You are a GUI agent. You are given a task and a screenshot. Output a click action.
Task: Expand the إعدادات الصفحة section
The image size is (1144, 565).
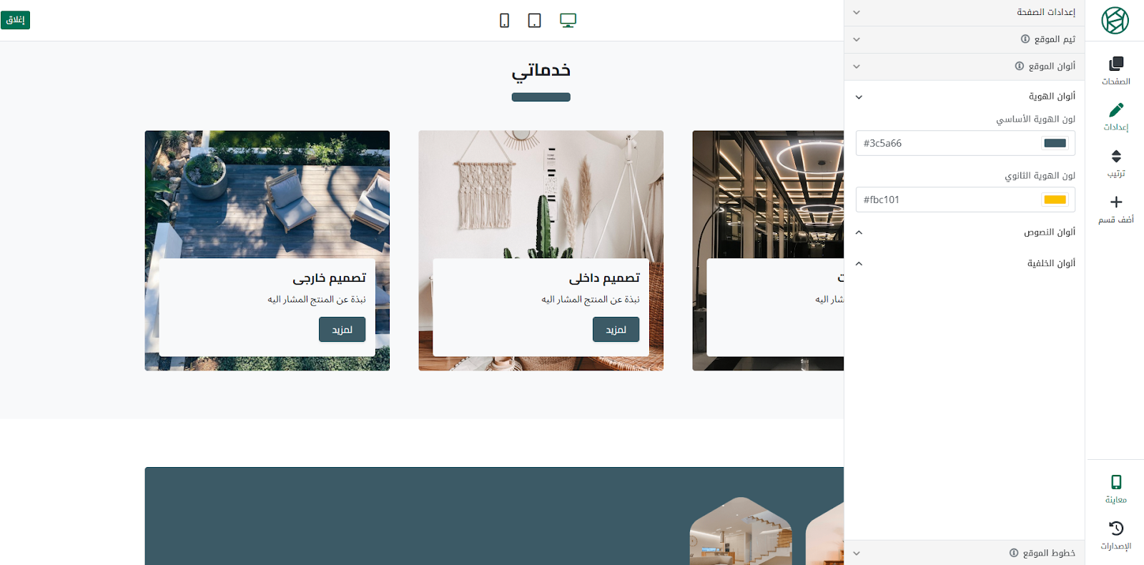tap(965, 12)
